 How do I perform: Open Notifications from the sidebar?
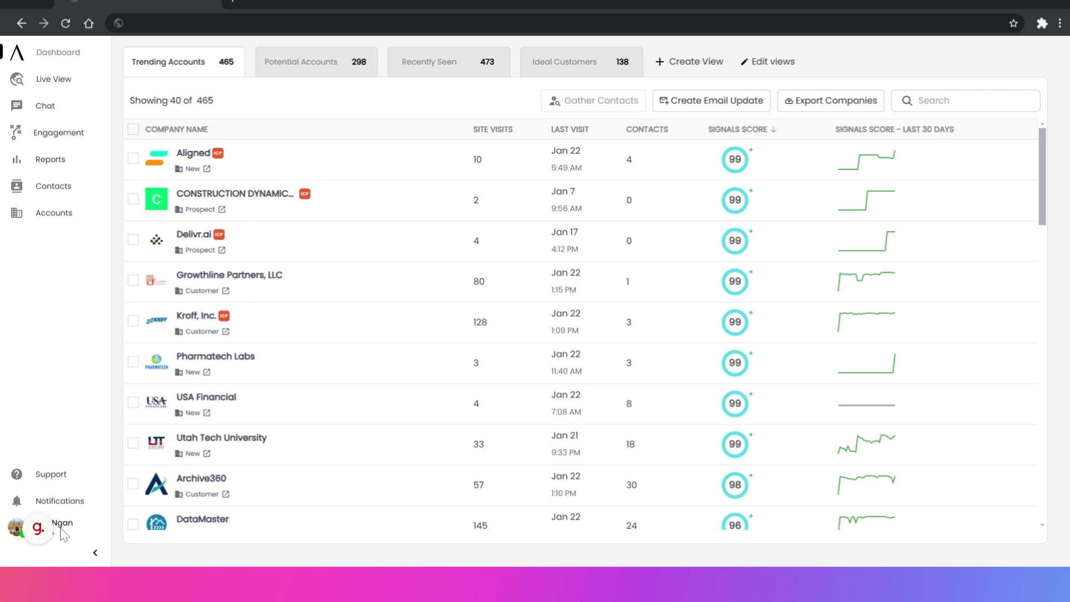[17, 501]
